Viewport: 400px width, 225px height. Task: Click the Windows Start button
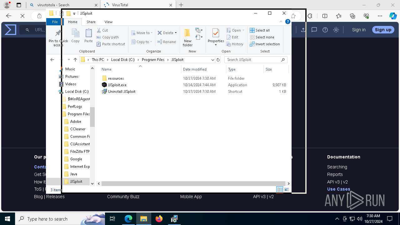[x=7, y=219]
